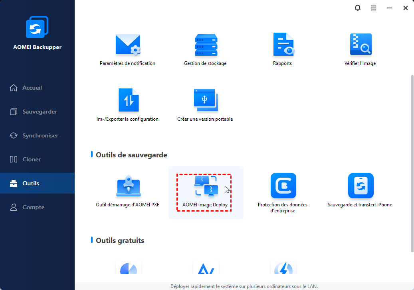
Task: Click the AOMEI Backupper title text
Action: (37, 47)
